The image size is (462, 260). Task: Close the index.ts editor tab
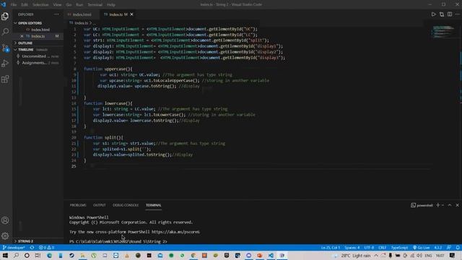pos(131,14)
